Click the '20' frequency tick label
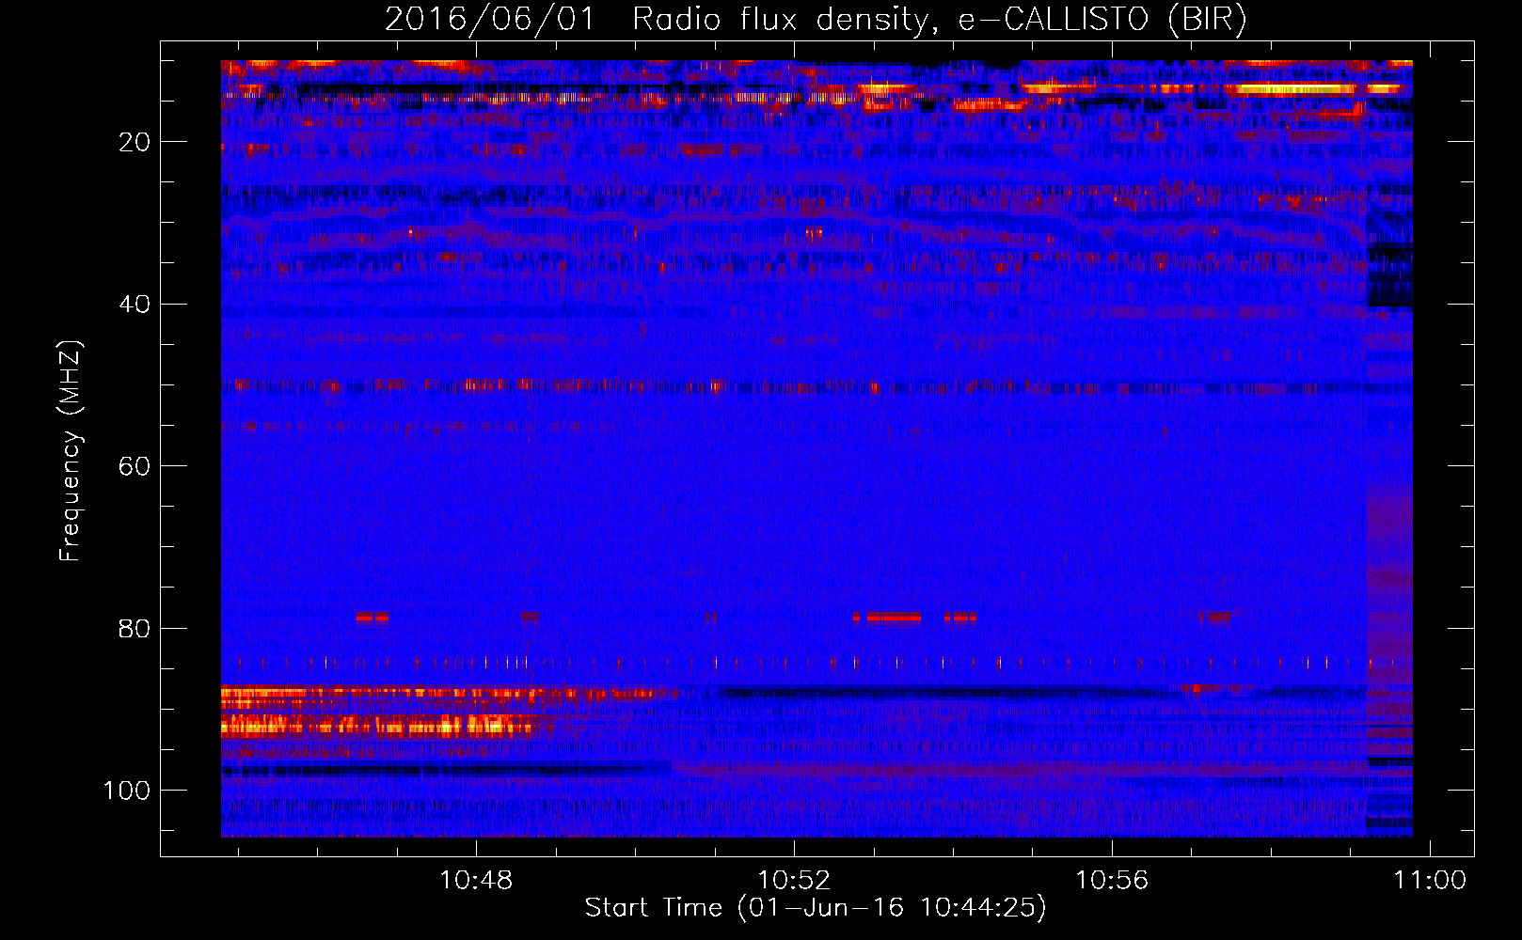 point(135,142)
